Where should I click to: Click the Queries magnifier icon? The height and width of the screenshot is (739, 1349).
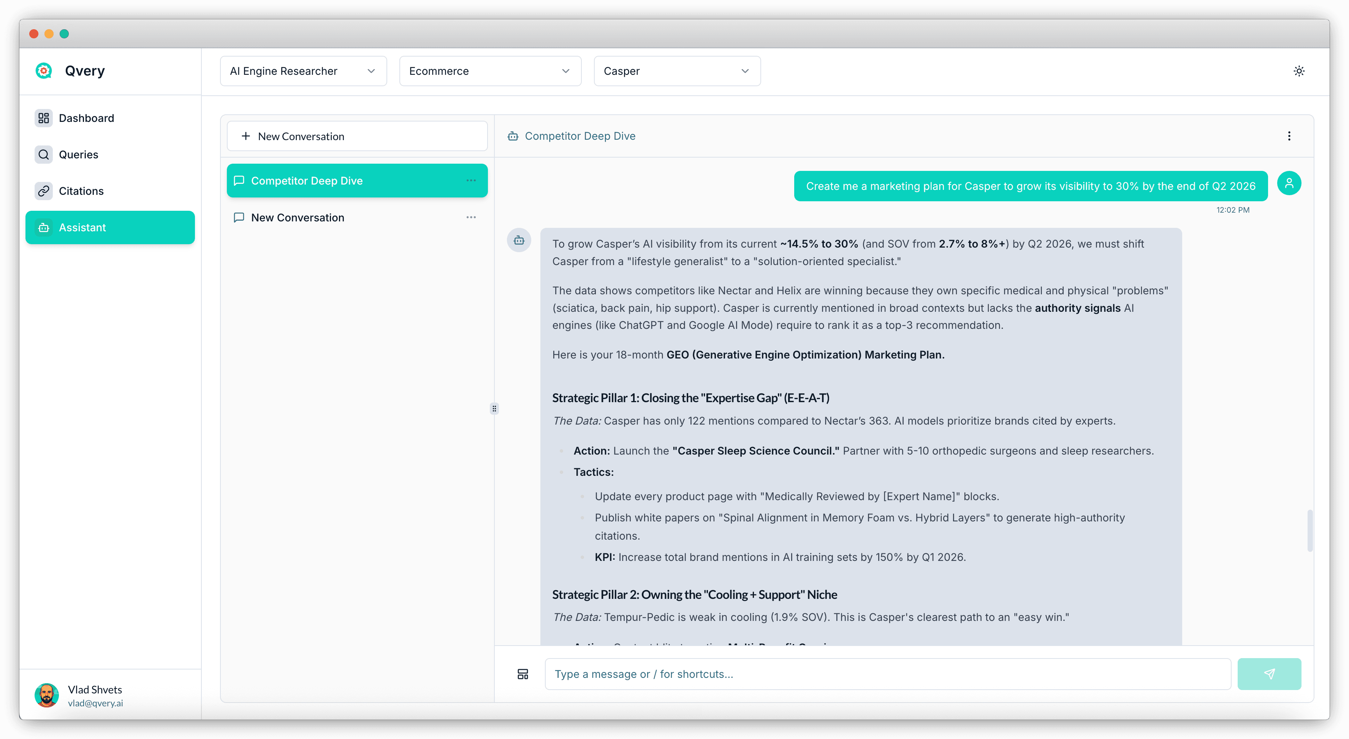coord(43,155)
